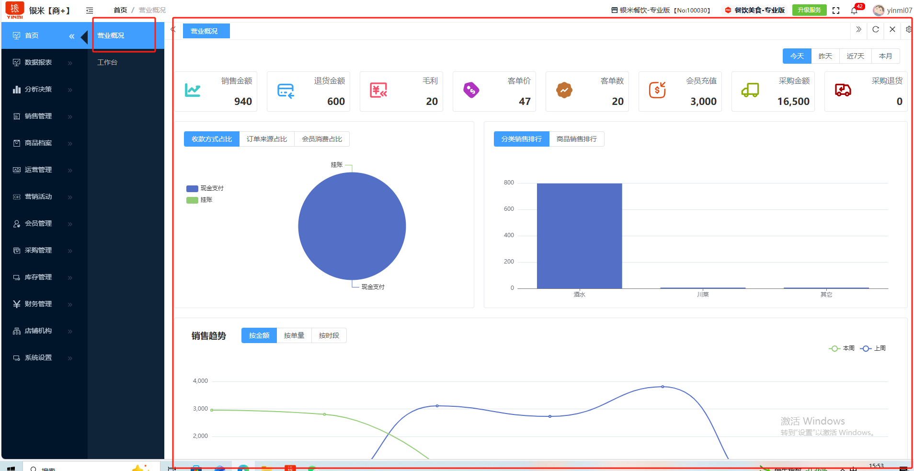Image resolution: width=914 pixels, height=471 pixels.
Task: Switch to 订单来源占比 tab
Action: [x=267, y=139]
